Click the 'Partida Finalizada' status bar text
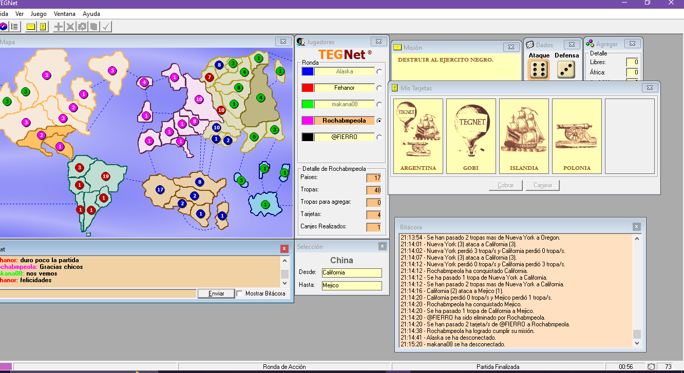The width and height of the screenshot is (684, 373). (x=498, y=367)
